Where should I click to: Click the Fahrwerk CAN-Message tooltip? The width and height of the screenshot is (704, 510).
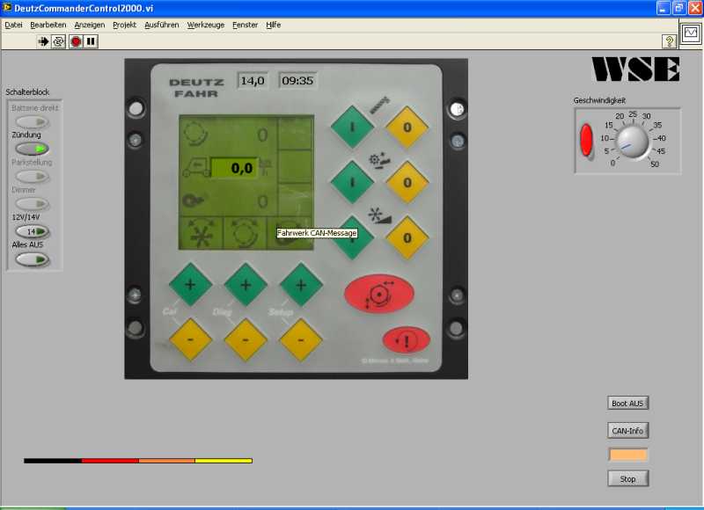317,233
